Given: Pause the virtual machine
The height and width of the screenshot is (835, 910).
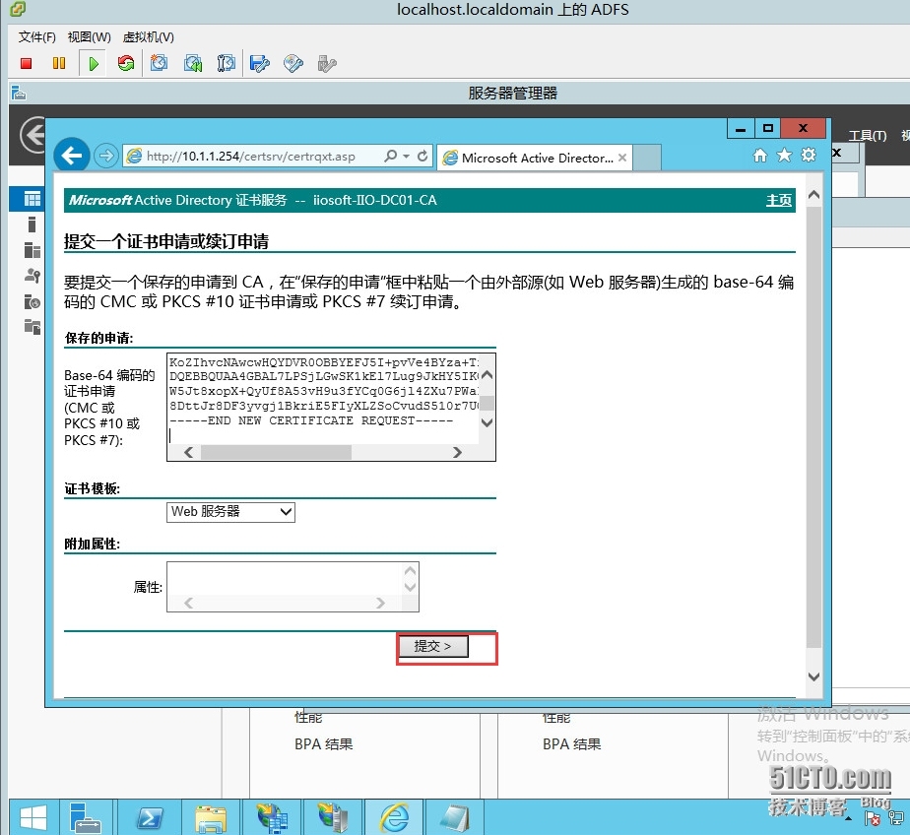Looking at the screenshot, I should (x=59, y=63).
